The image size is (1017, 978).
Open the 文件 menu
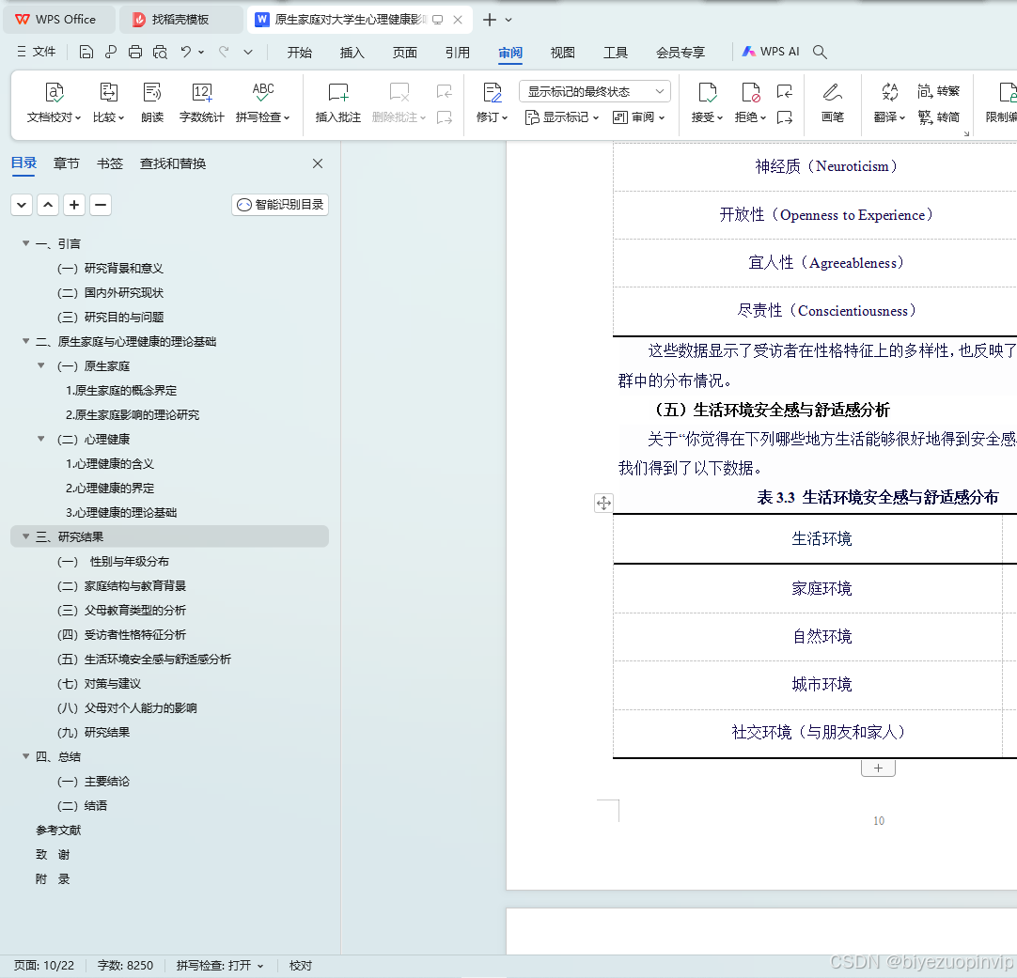[x=37, y=52]
